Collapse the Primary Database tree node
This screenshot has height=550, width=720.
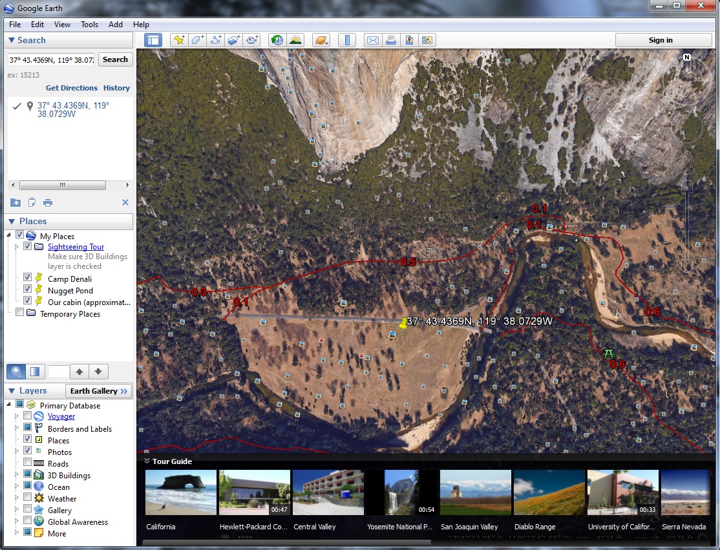(8, 405)
